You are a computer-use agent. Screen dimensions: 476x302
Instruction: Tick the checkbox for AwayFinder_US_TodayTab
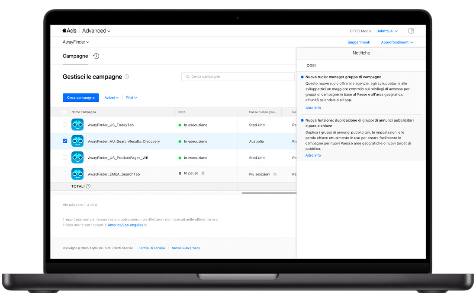click(x=65, y=125)
